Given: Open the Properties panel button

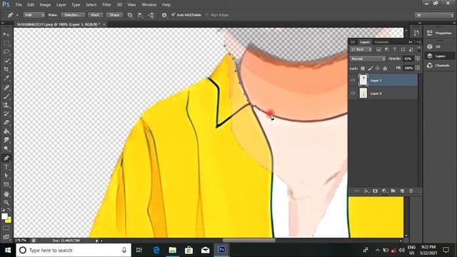Looking at the screenshot, I should (440, 33).
